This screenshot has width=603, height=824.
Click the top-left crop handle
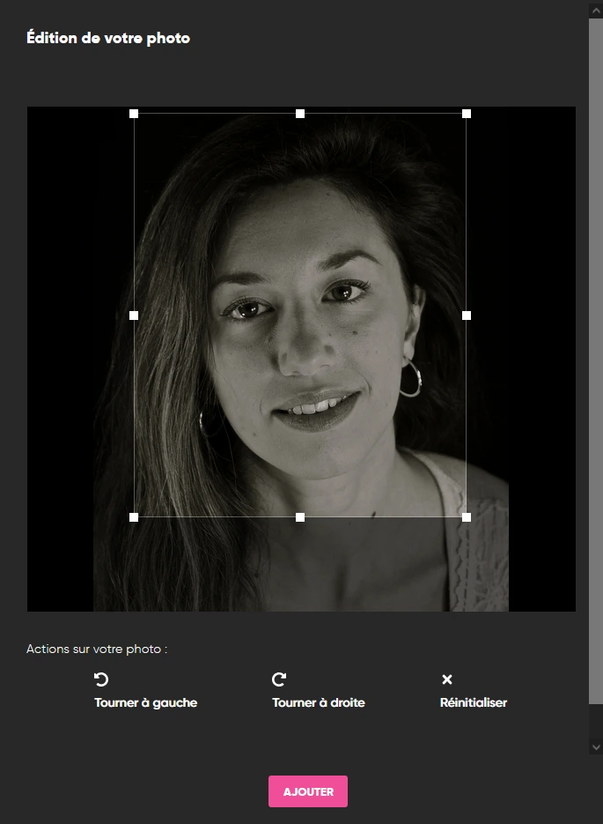pos(134,114)
